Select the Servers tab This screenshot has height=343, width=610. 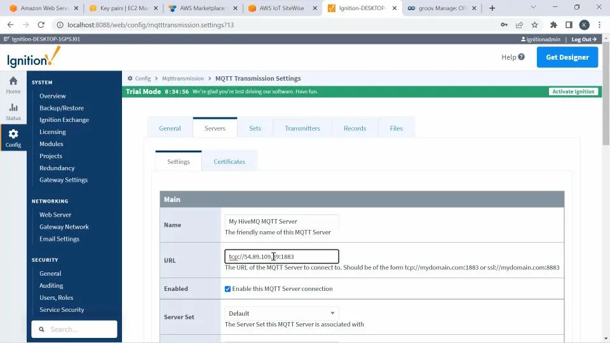[x=215, y=128]
